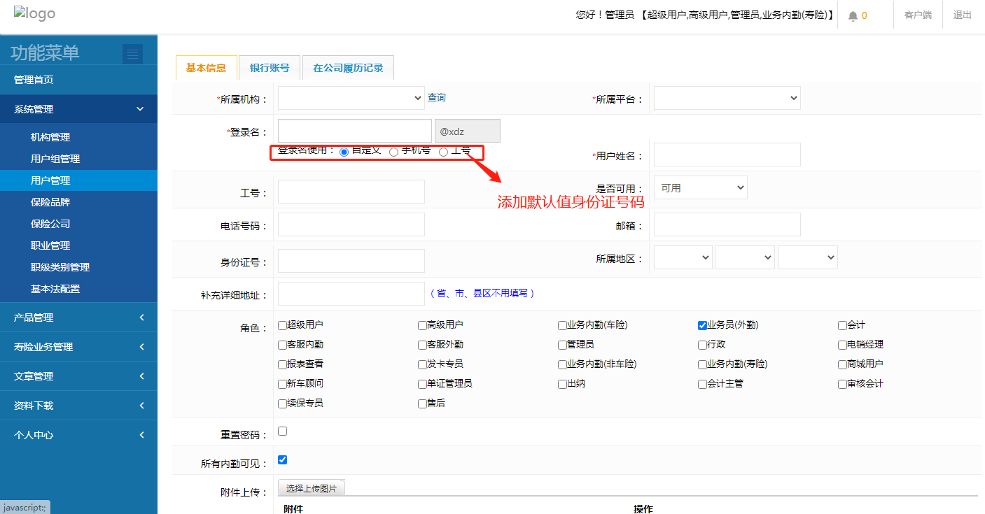
Task: Click the 选择上传图片 button
Action: click(x=312, y=488)
